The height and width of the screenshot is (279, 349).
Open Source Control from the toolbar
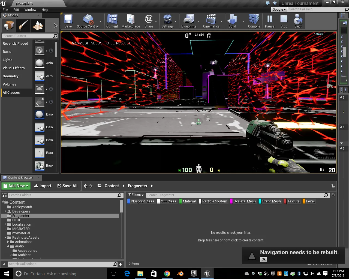coord(88,21)
